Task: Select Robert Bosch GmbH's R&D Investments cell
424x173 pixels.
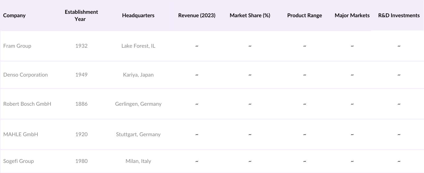Action: coord(399,104)
